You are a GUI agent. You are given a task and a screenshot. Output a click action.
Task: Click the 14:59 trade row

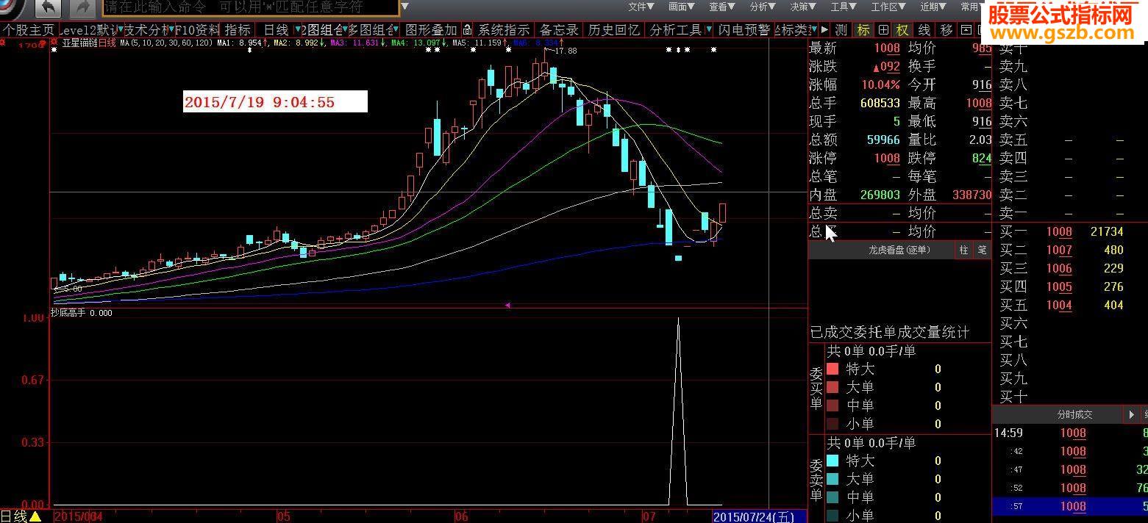coord(1069,433)
